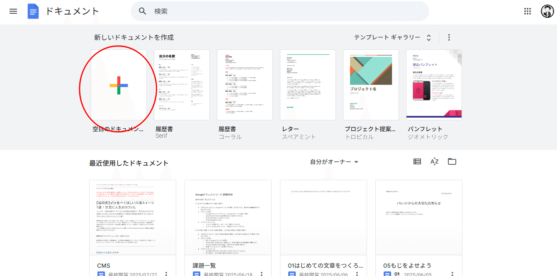
Task: Select the レター スペアミント template
Action: (x=308, y=85)
